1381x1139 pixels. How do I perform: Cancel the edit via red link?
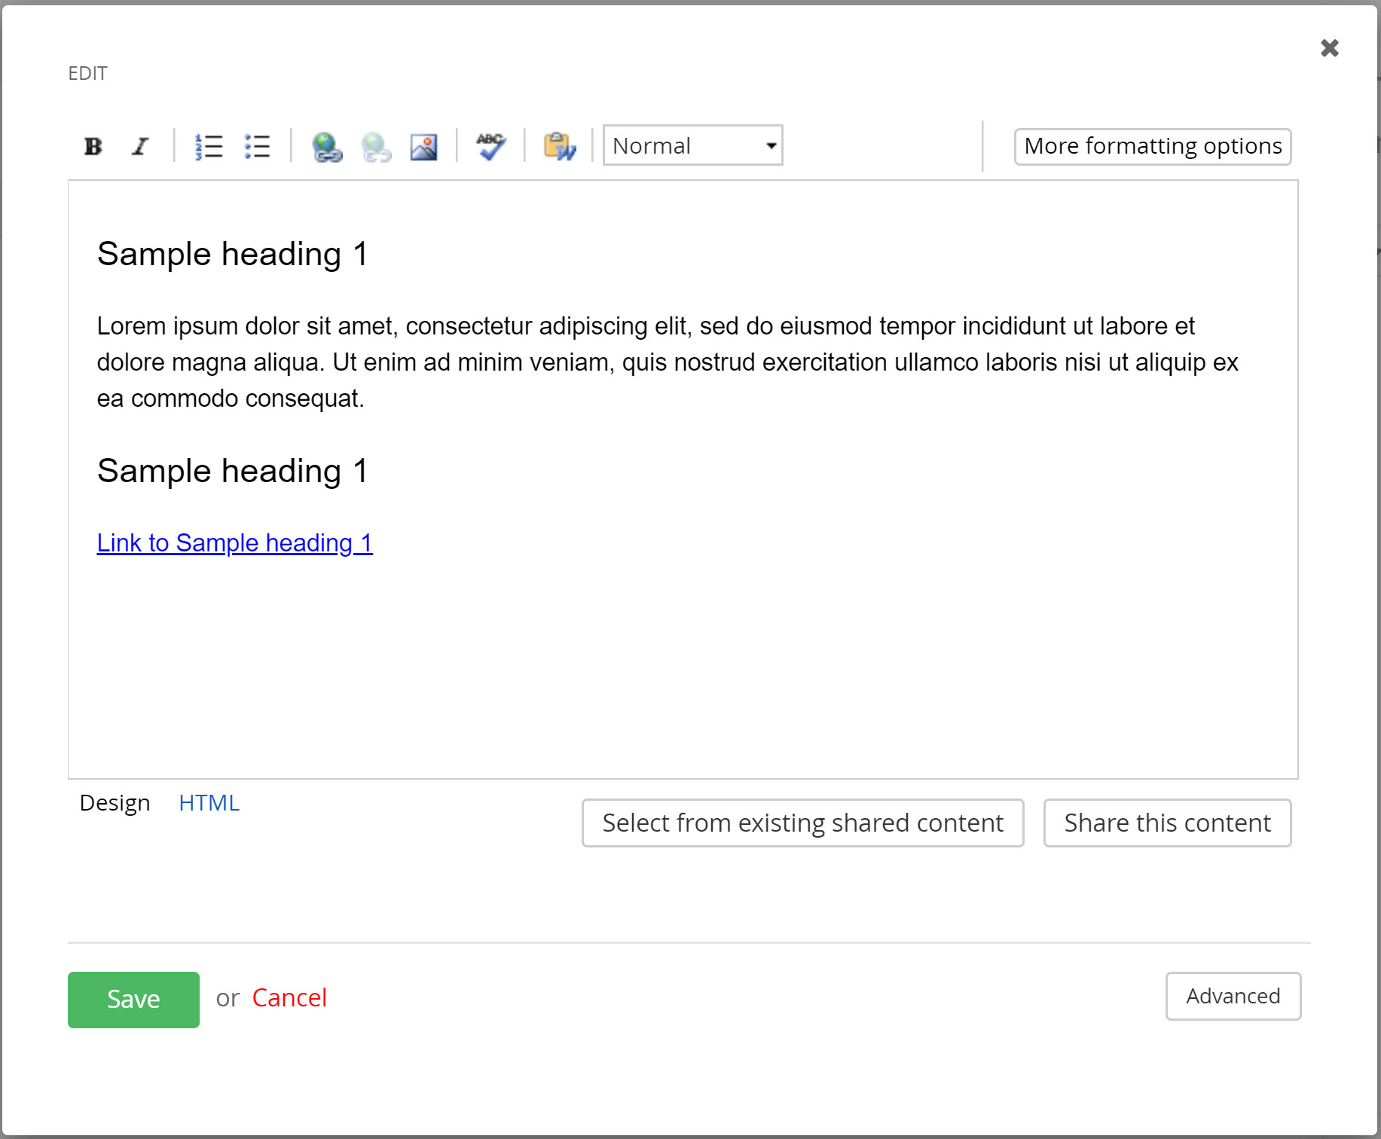(289, 998)
